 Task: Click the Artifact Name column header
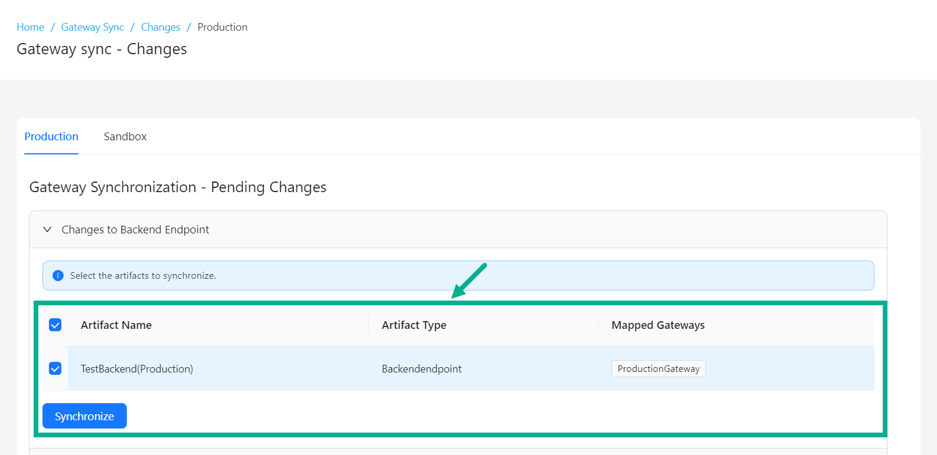click(x=116, y=325)
